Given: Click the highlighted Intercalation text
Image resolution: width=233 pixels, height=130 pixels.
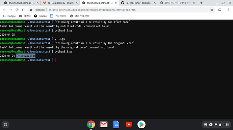Looking at the screenshot, I should [26, 56].
